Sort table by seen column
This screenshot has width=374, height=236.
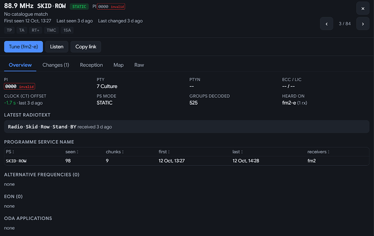(72, 152)
